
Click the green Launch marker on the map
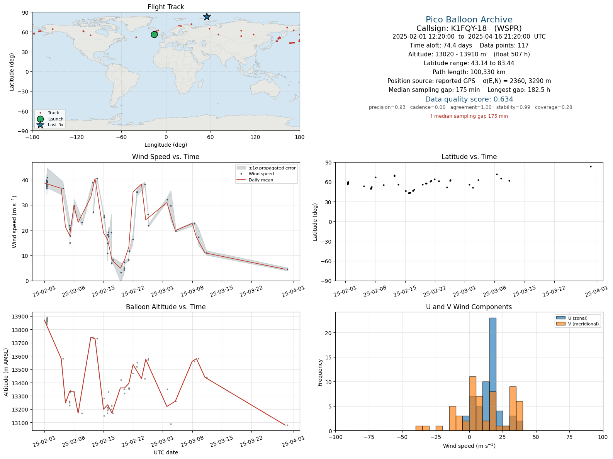[154, 34]
